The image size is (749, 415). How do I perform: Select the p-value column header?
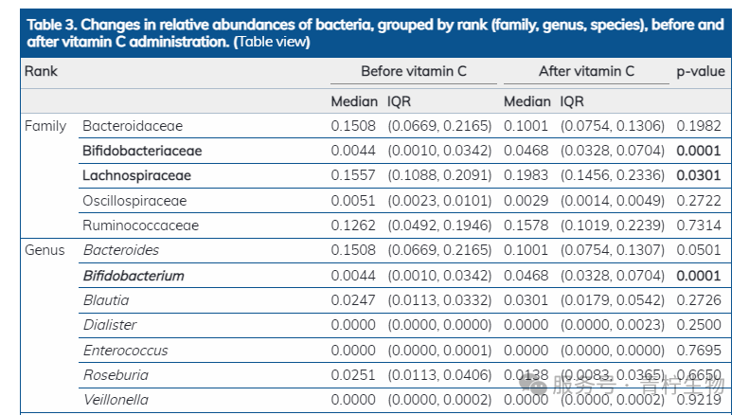701,71
